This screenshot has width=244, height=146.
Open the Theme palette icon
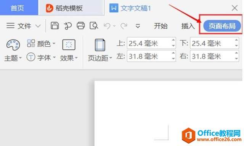click(x=13, y=45)
